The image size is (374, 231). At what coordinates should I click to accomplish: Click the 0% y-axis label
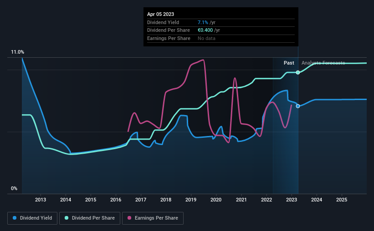click(x=14, y=188)
